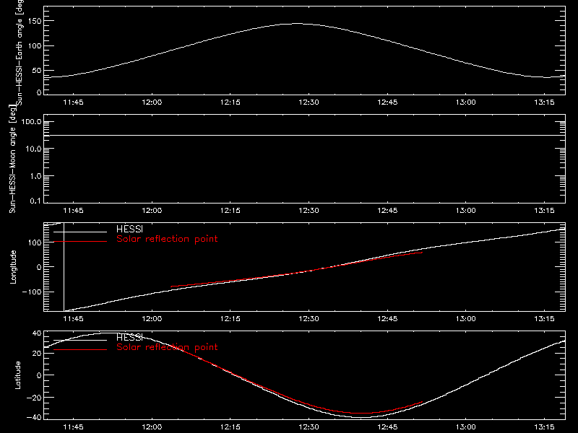Select the 150 tick label on Earth angle plot

(34, 21)
